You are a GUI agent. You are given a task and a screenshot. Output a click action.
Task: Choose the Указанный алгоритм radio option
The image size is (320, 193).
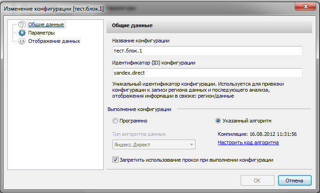coord(219,122)
